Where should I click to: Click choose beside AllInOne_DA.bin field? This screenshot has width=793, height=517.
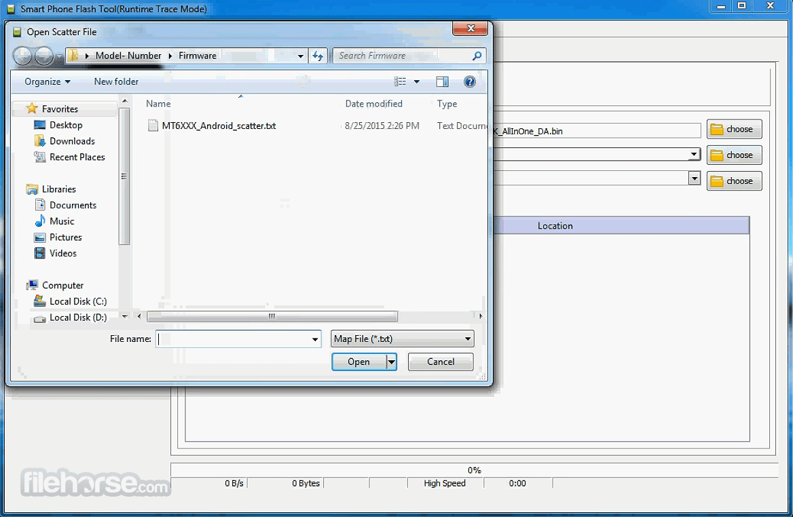pos(734,130)
